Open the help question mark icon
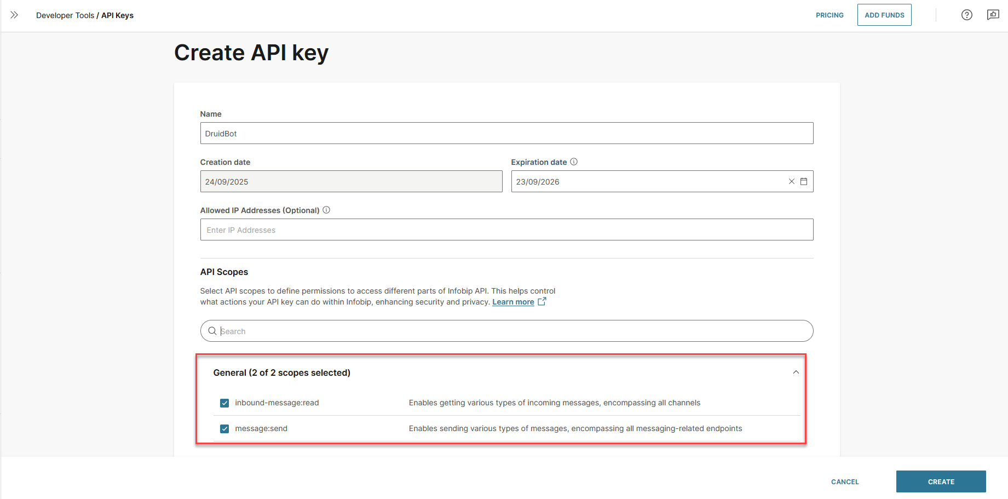The width and height of the screenshot is (1008, 499). (966, 15)
